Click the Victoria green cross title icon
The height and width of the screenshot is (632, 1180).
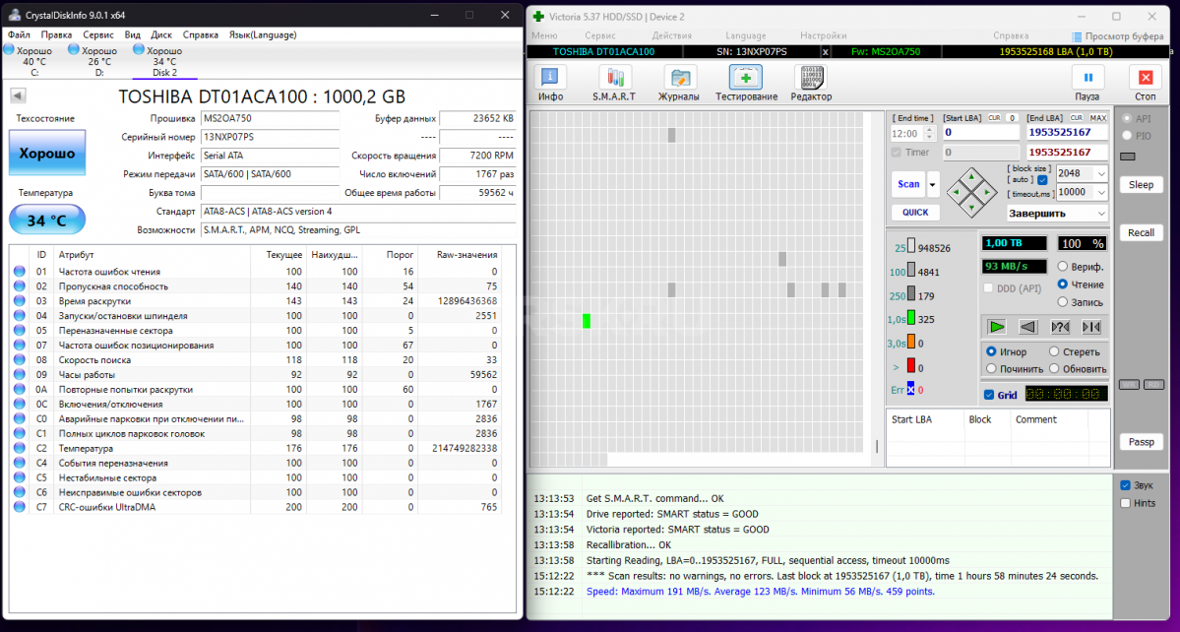(539, 16)
